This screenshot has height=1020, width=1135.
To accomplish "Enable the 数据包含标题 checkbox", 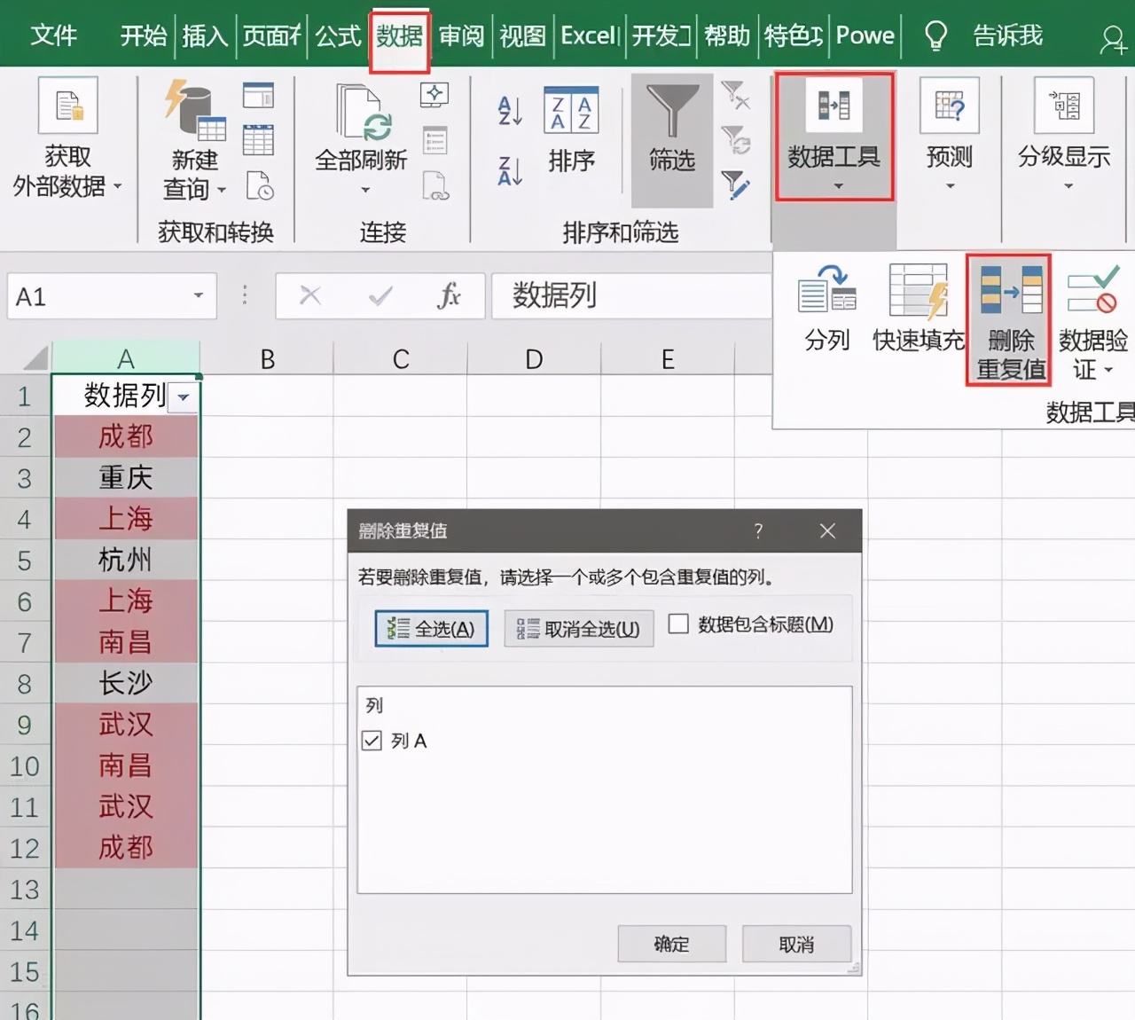I will coord(679,624).
